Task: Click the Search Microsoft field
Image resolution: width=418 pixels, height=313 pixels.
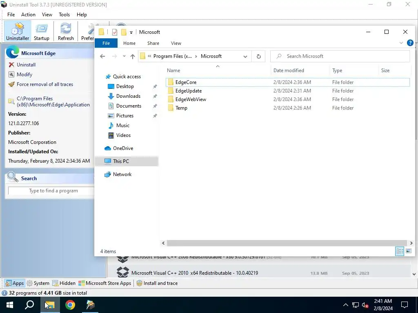Action: (340, 56)
